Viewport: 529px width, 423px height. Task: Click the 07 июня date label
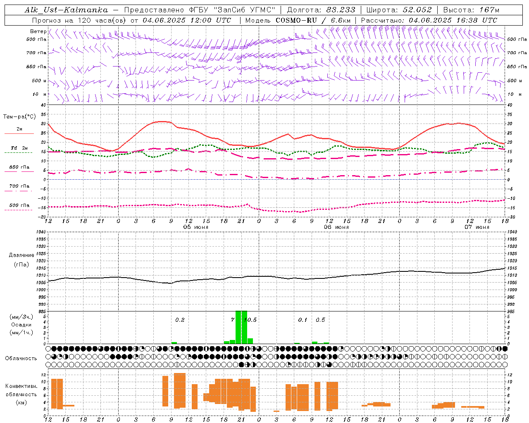click(477, 227)
